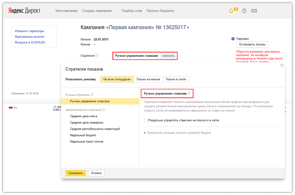The width and height of the screenshot is (295, 195).
Task: Click the help icon beside Стратегия label
Action: (96, 55)
